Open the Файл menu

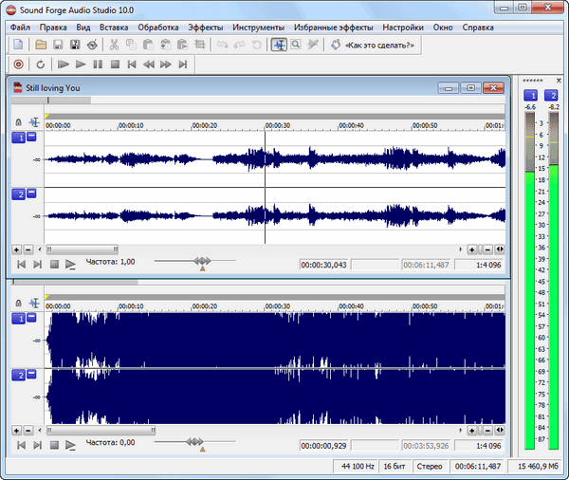tap(21, 27)
